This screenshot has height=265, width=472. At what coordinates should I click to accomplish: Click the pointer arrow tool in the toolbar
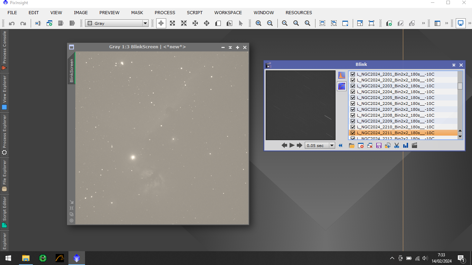tap(241, 23)
